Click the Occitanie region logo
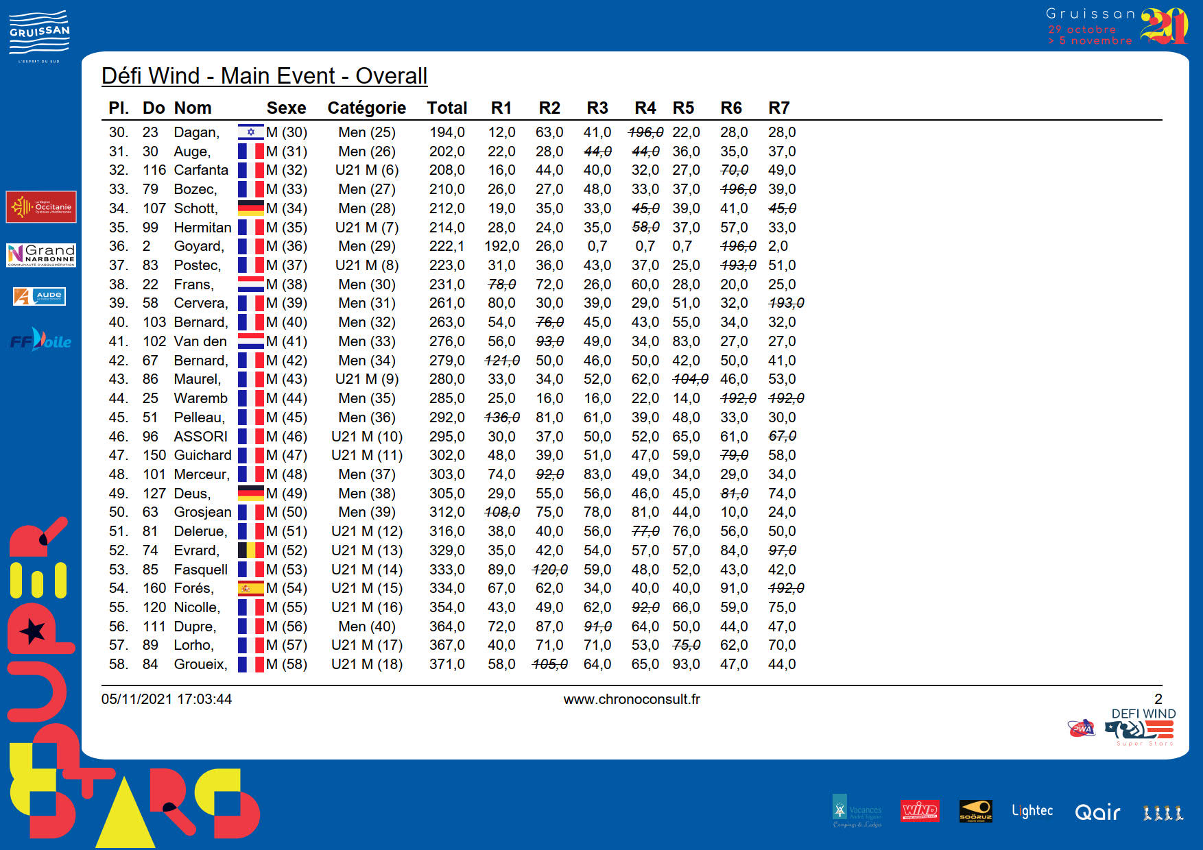This screenshot has height=850, width=1203. (x=41, y=206)
